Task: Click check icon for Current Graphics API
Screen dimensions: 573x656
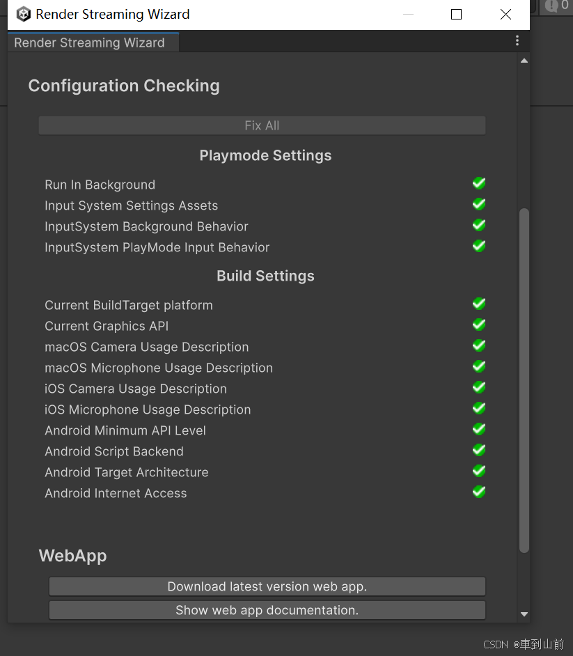Action: (x=479, y=325)
